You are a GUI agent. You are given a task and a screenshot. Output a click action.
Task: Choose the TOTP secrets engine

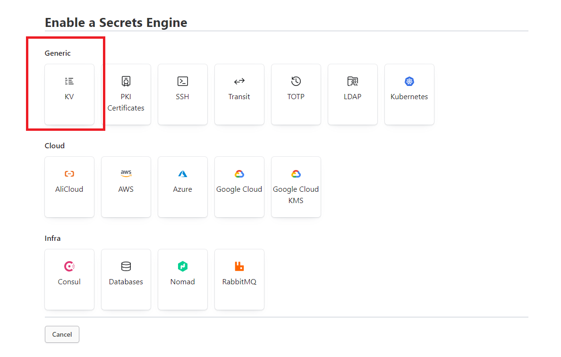[x=296, y=93]
